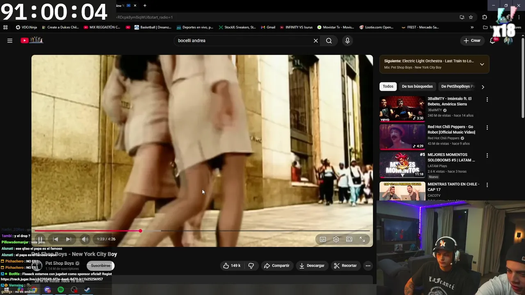Pause the video with the pause button

40,239
